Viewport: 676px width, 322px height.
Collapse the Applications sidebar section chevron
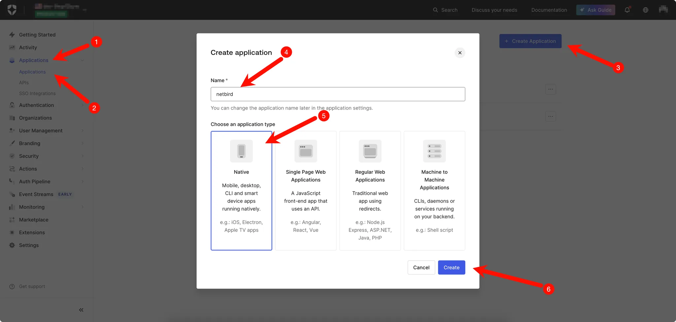[83, 60]
